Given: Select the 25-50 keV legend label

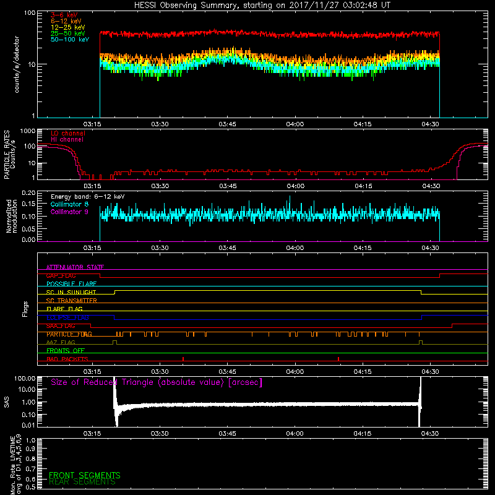Looking at the screenshot, I should pos(68,33).
